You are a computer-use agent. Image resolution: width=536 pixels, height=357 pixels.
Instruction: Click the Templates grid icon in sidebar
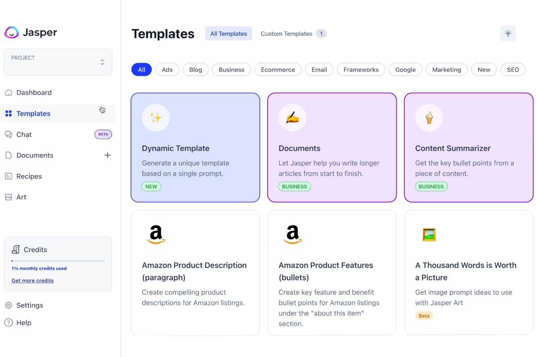[x=8, y=114]
